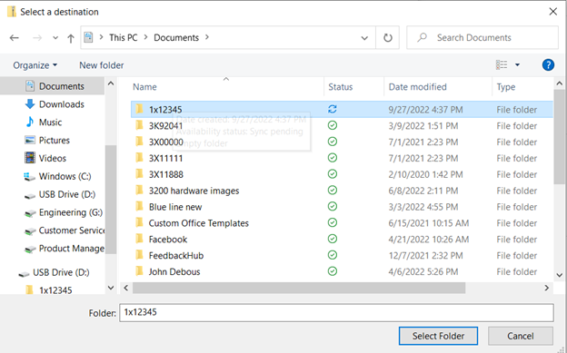This screenshot has width=567, height=353.
Task: Click the Videos film icon
Action: coord(30,158)
